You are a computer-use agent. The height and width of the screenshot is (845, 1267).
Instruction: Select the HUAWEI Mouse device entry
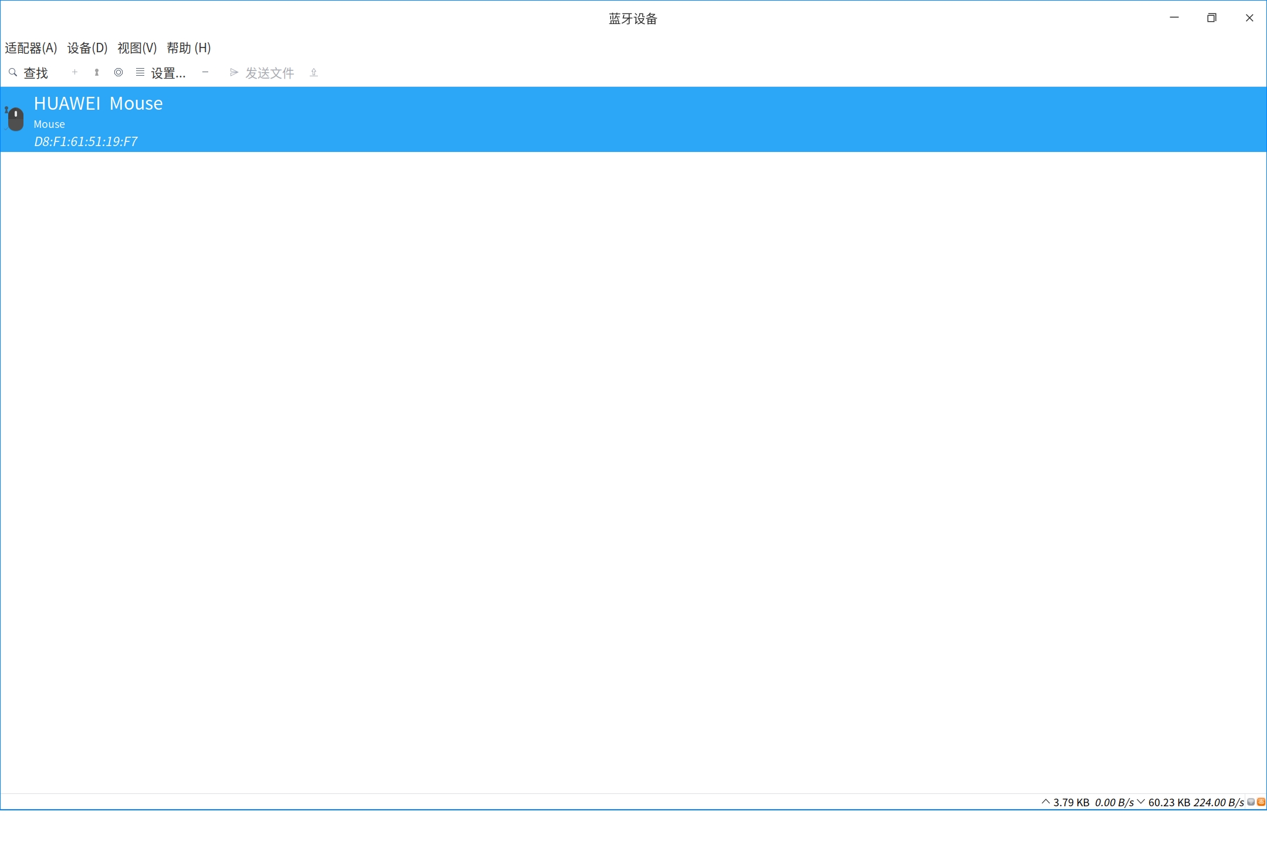(x=99, y=104)
